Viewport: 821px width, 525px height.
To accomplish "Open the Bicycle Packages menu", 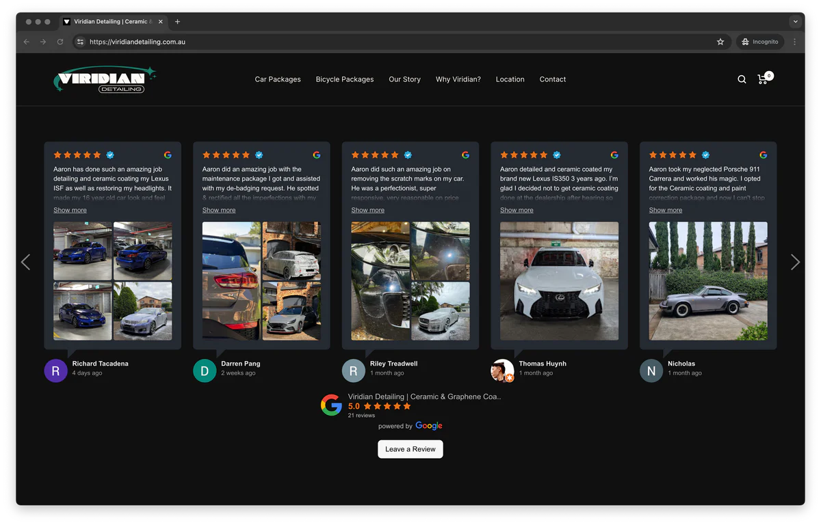I will [345, 79].
